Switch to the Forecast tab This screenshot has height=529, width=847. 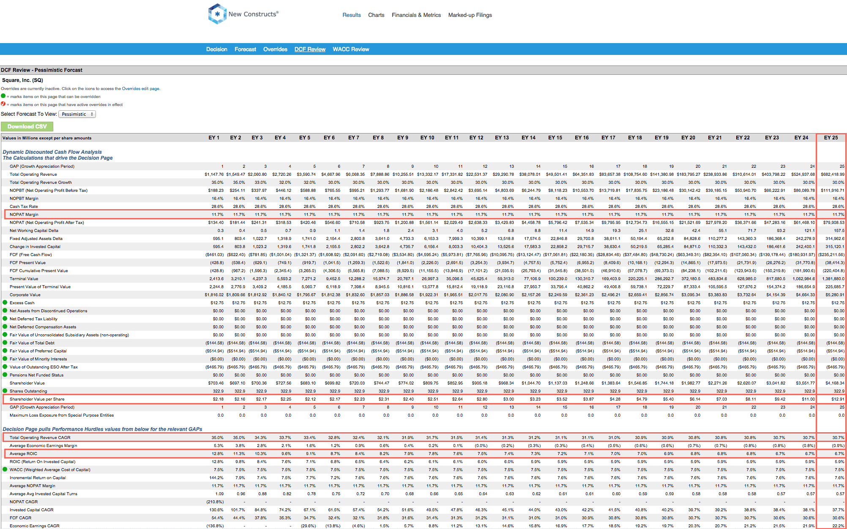click(x=246, y=49)
